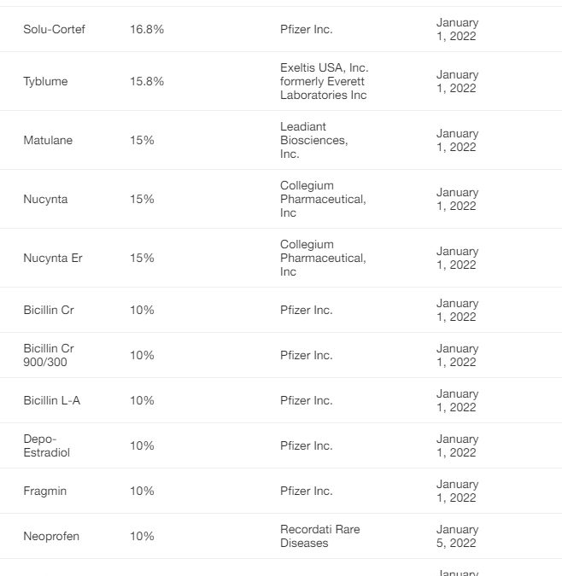Image resolution: width=562 pixels, height=576 pixels.
Task: Click Pfizer Inc. in the Bicillin L-A row
Action: tap(306, 401)
